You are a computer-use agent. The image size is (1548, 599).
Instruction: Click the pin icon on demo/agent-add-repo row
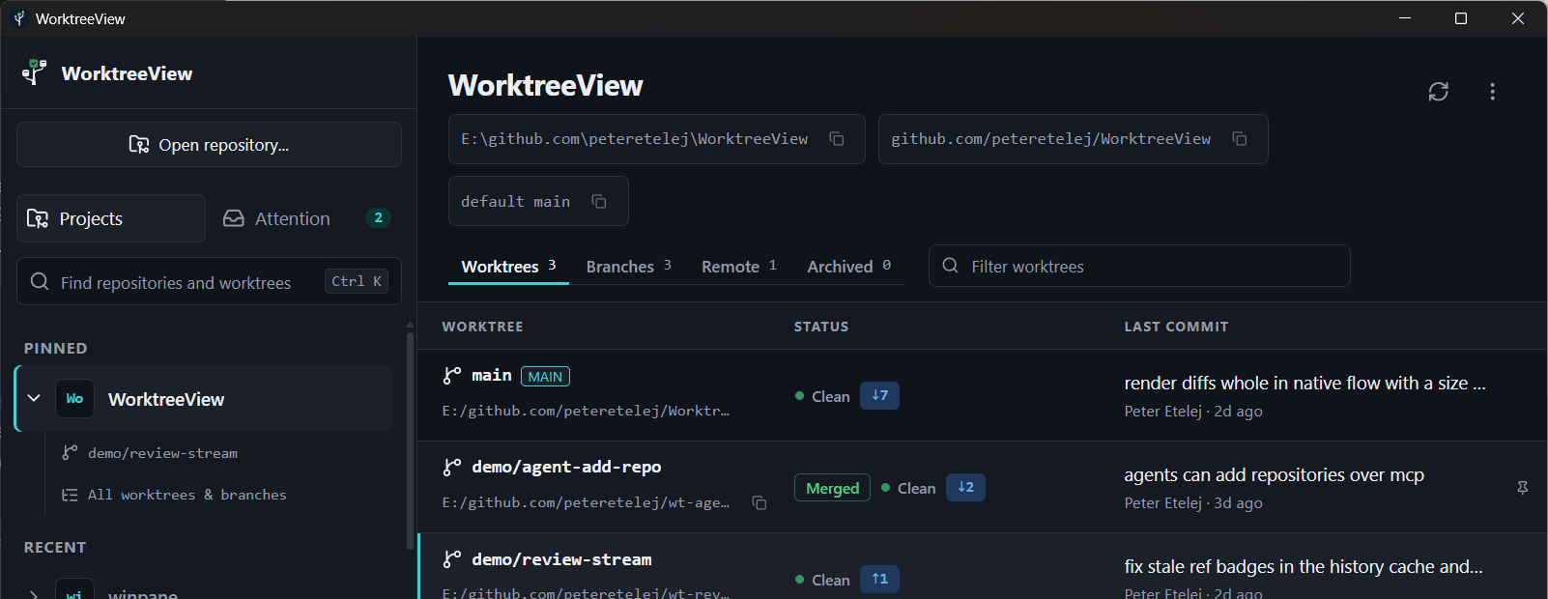[1522, 488]
